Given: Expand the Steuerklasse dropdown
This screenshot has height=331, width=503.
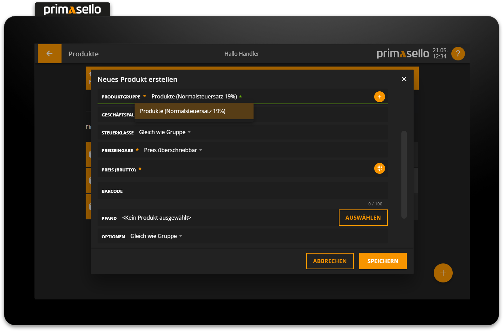Looking at the screenshot, I should pos(165,132).
